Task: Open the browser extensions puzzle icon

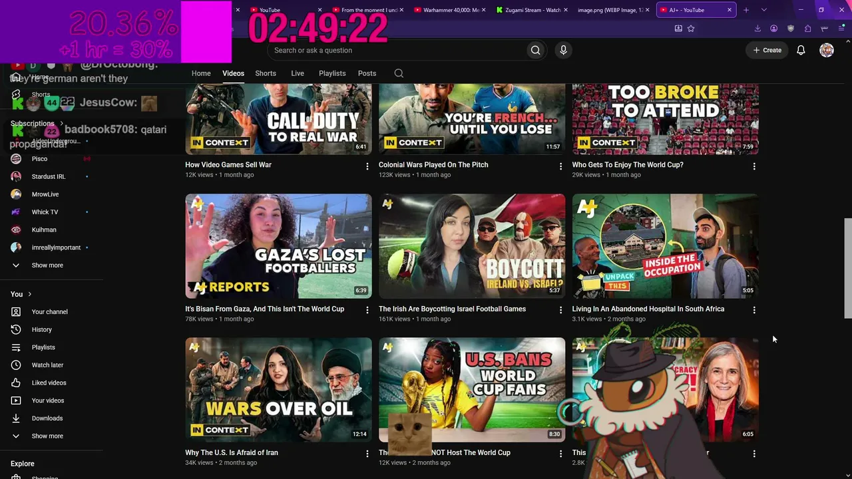Action: tap(807, 29)
